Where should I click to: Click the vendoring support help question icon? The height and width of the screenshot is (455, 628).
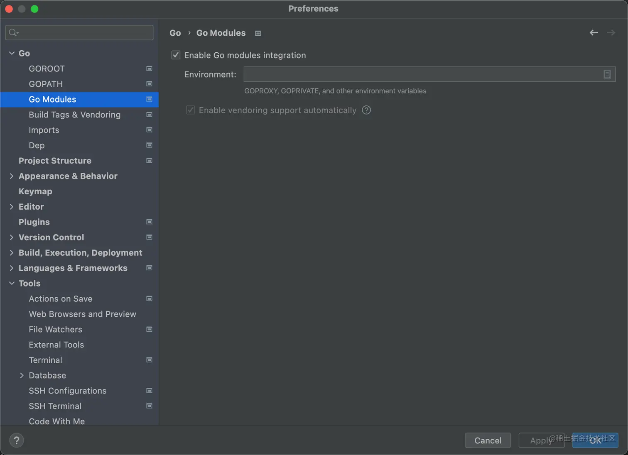366,110
